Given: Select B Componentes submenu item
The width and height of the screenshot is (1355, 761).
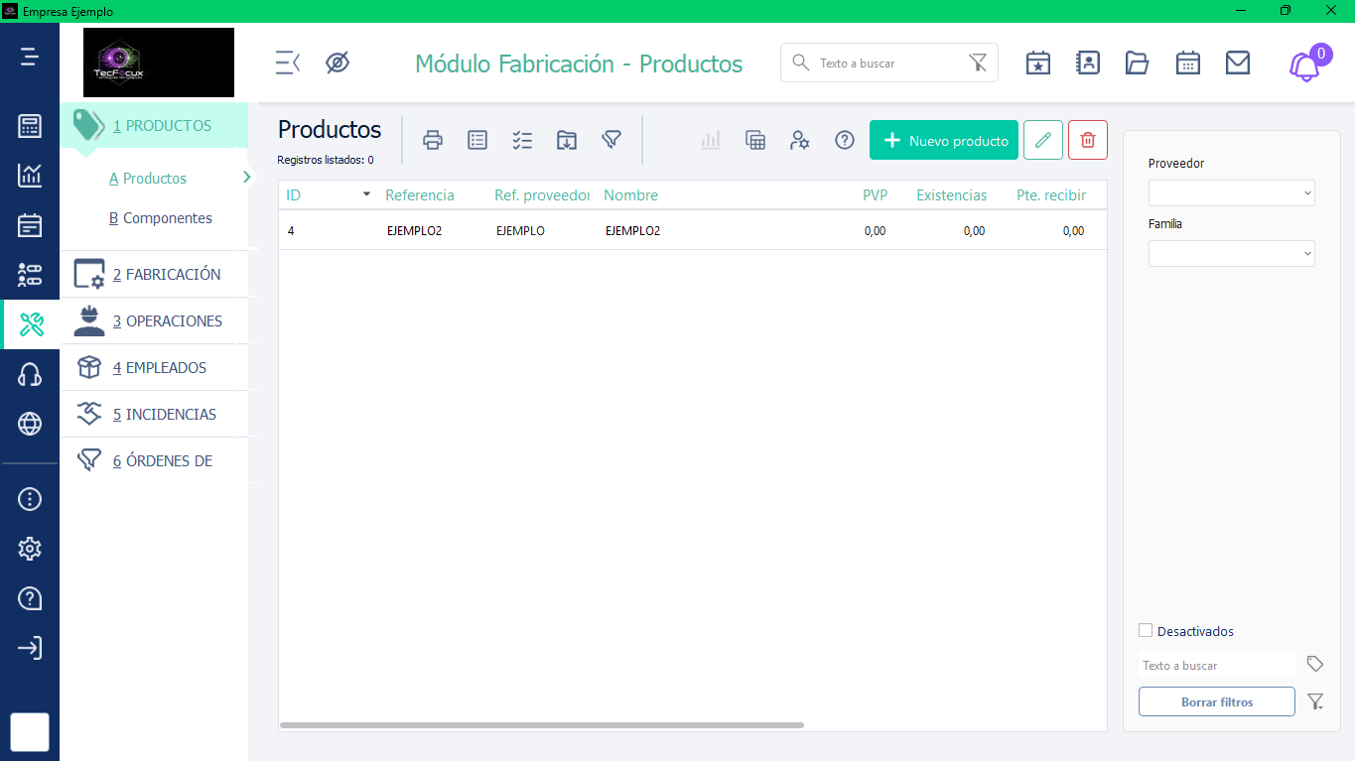Looking at the screenshot, I should [161, 218].
